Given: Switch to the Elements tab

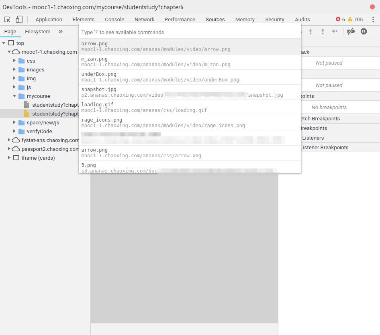Looking at the screenshot, I should [84, 19].
